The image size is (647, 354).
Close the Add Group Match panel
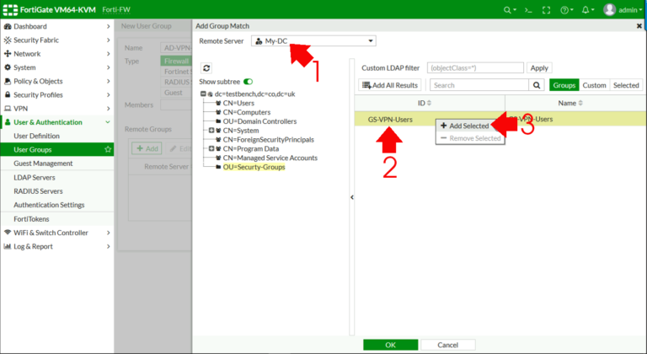639,26
